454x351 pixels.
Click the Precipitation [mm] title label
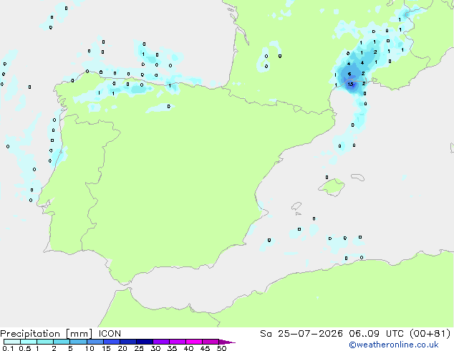[47, 334]
